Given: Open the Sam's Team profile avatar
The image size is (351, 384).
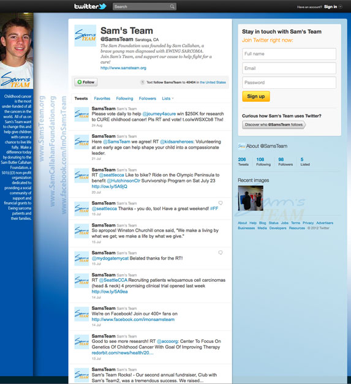Looking at the screenshot, I should (85, 36).
